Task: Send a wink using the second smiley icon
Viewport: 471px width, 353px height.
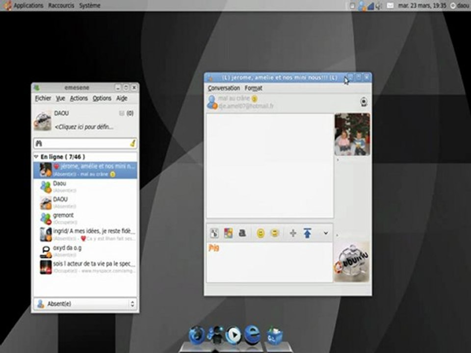Action: pyautogui.click(x=275, y=233)
